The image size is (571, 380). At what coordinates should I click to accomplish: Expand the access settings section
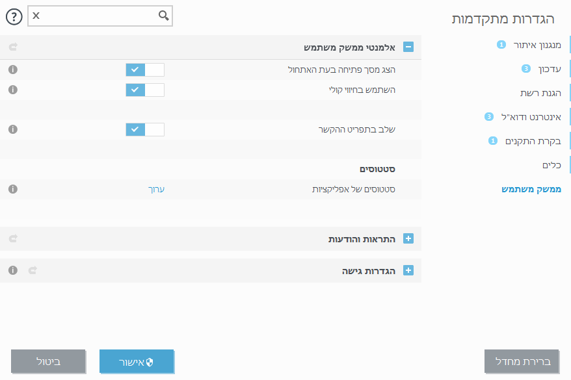408,270
